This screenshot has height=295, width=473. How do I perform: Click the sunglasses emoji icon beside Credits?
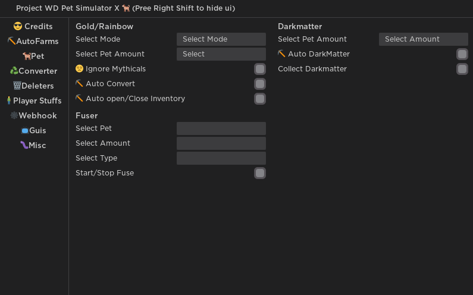pyautogui.click(x=18, y=26)
